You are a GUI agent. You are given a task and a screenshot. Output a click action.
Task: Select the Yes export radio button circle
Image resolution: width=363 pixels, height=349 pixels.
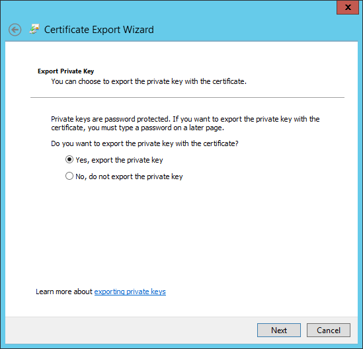(69, 160)
